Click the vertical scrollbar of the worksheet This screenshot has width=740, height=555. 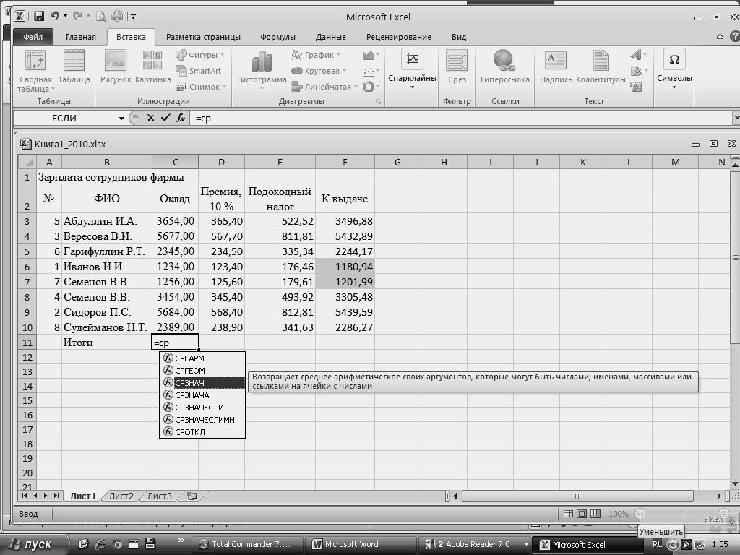click(735, 257)
